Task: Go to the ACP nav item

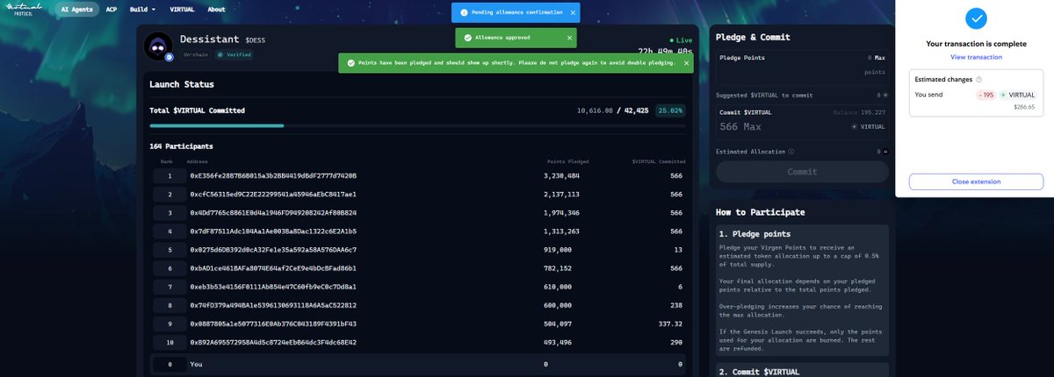Action: (x=111, y=10)
